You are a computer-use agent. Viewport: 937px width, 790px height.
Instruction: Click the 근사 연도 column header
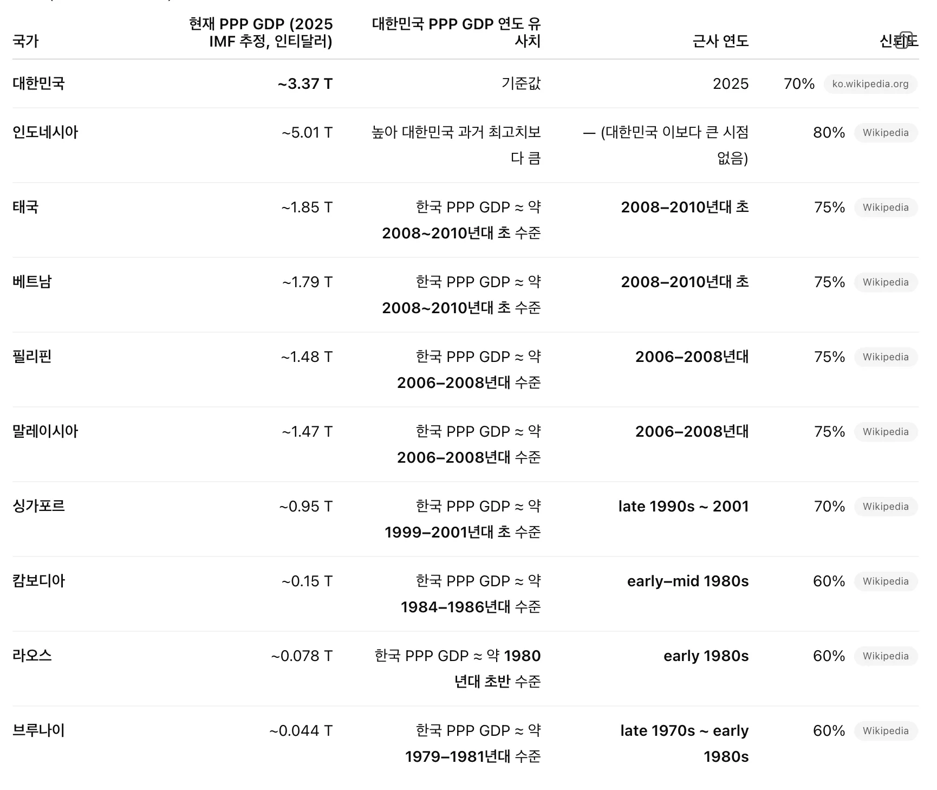[x=720, y=41]
